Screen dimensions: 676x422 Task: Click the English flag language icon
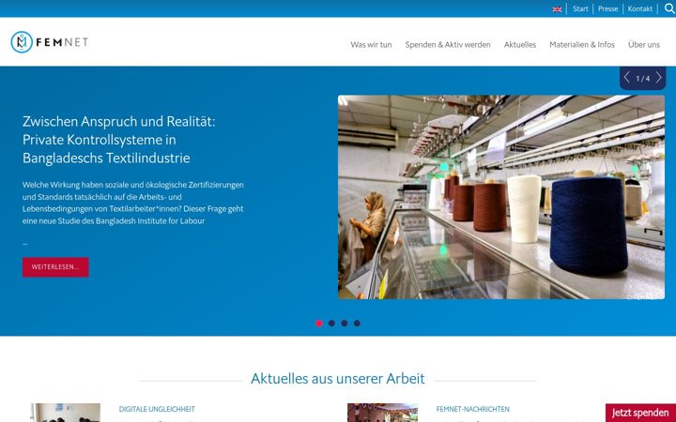pyautogui.click(x=557, y=9)
